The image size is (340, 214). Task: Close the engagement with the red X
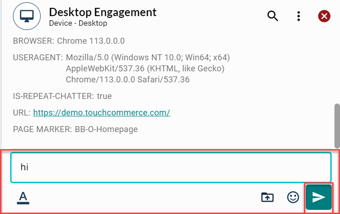[324, 17]
